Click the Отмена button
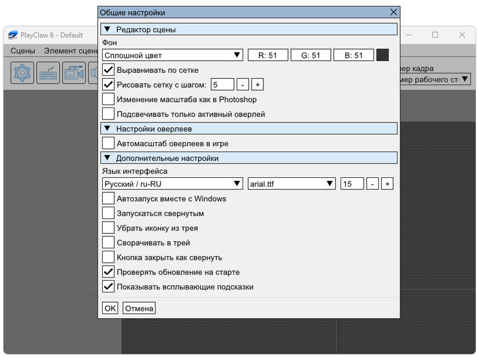Image resolution: width=478 pixels, height=357 pixels. click(x=139, y=308)
